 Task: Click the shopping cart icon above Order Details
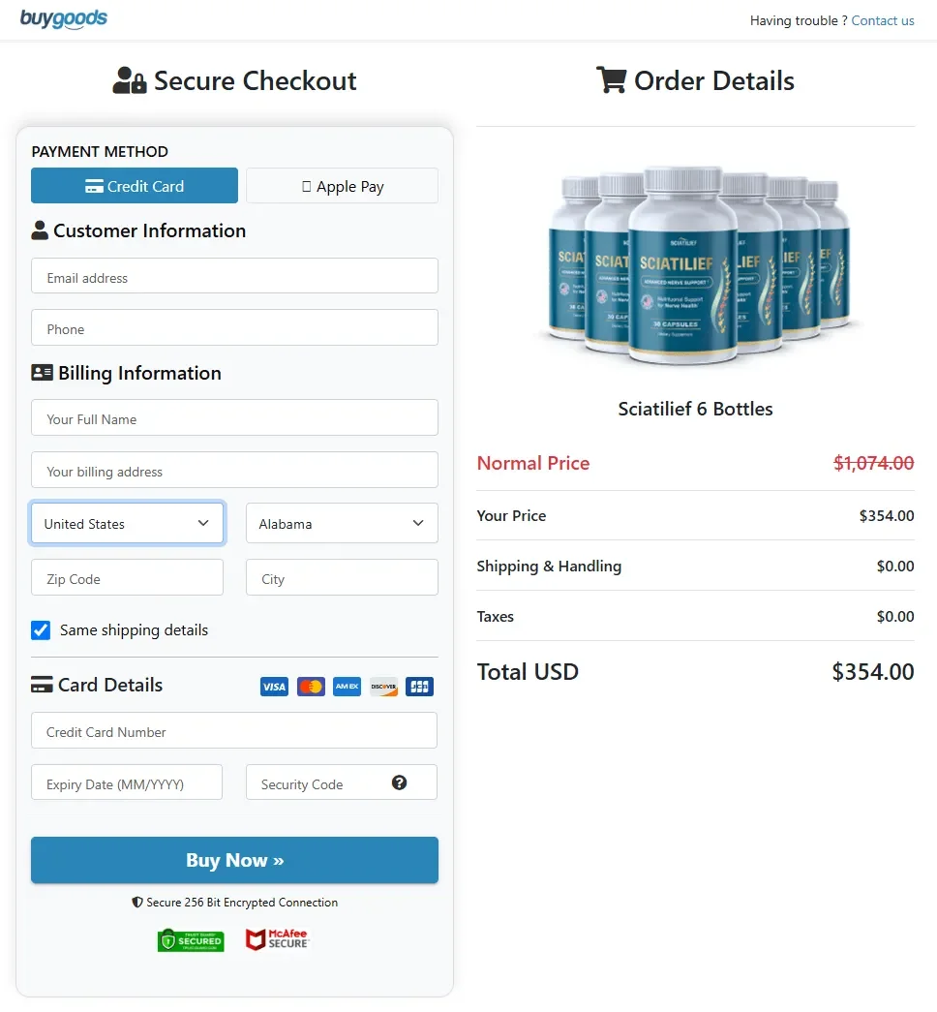[x=611, y=80]
